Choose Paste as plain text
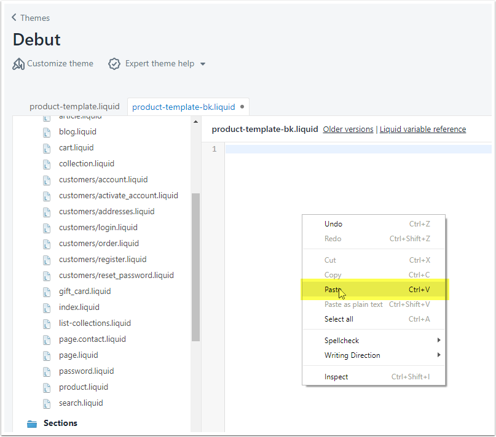 374,304
